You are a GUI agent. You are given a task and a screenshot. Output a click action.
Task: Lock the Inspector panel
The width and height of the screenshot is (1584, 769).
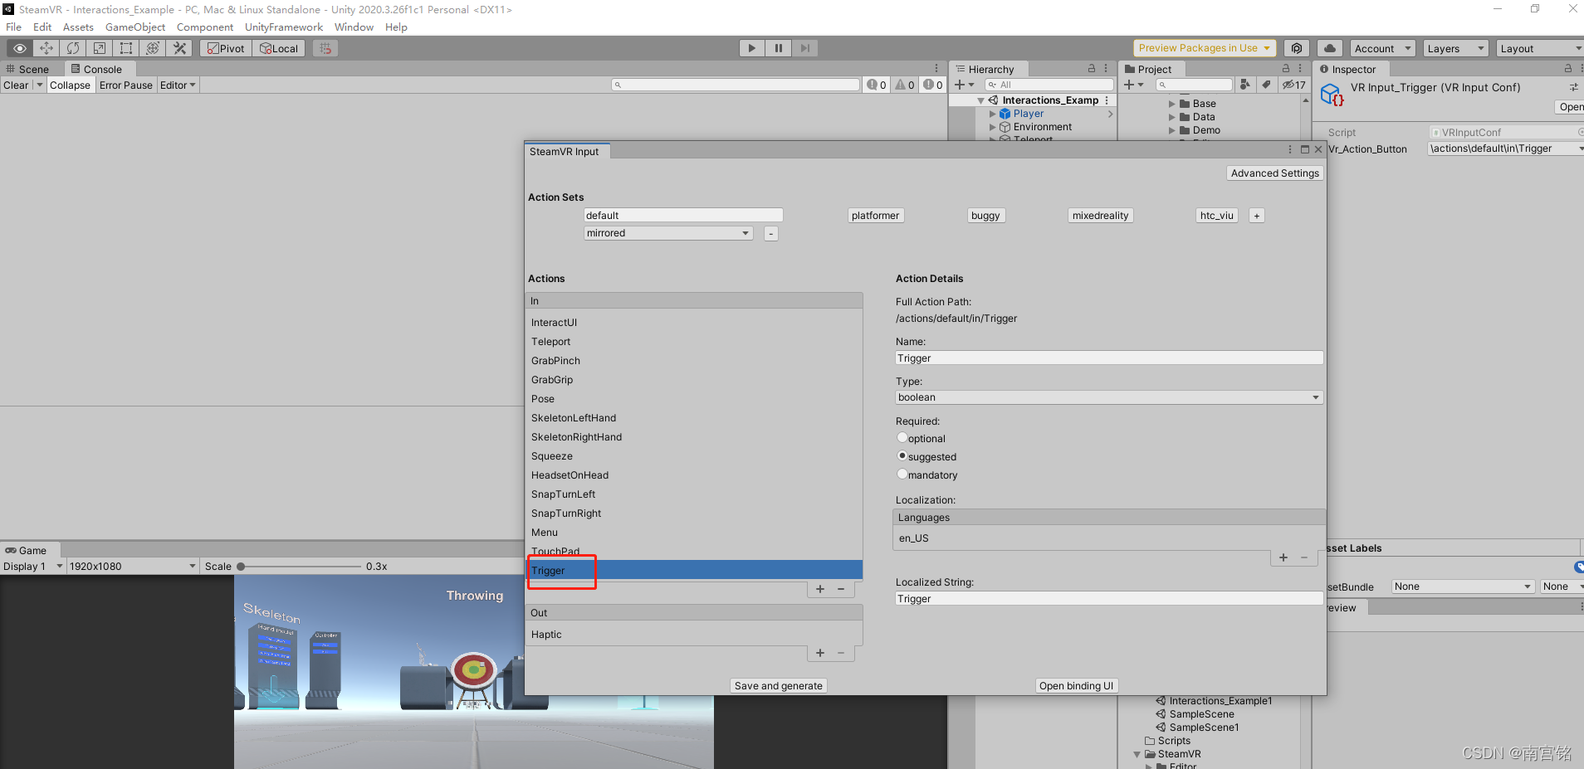(x=1568, y=69)
